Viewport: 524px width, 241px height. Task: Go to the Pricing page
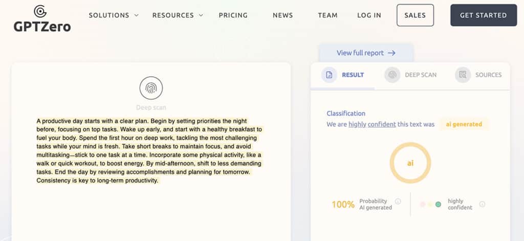pyautogui.click(x=233, y=15)
